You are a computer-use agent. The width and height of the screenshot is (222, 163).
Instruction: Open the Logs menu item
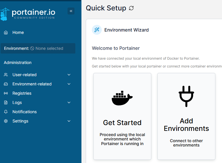point(17,102)
